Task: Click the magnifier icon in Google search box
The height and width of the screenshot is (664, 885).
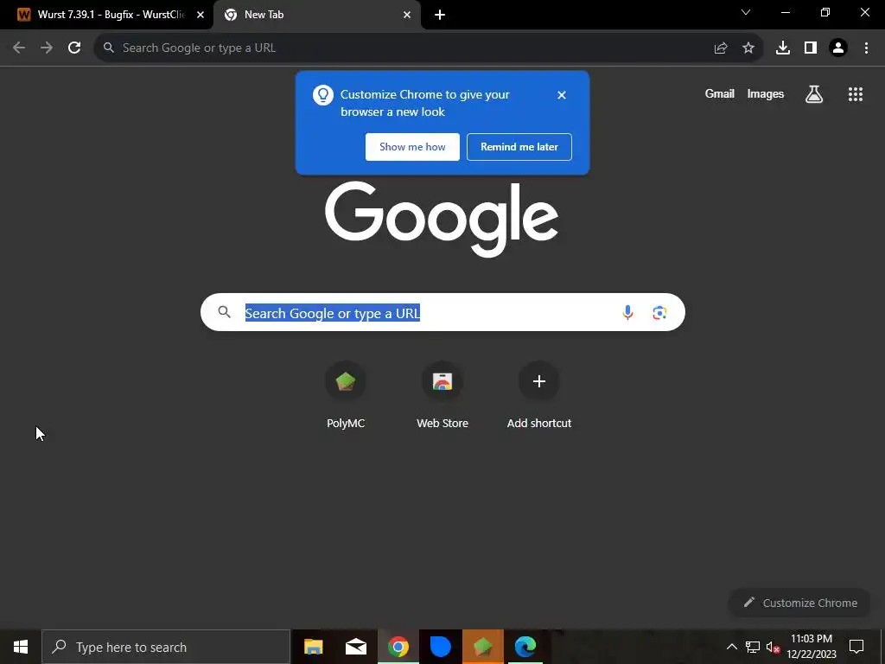Action: tap(225, 312)
